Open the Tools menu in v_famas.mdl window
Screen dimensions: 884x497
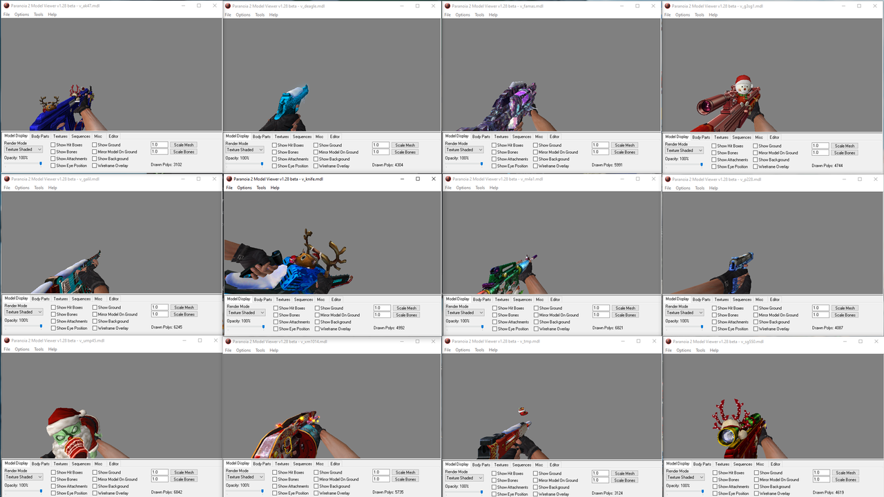(x=479, y=14)
